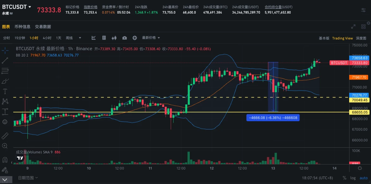The image size is (371, 184).
Task: Activate the zoom in tool
Action: coord(5,146)
